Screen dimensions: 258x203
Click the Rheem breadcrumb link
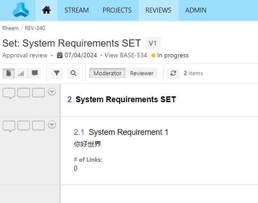(x=10, y=28)
